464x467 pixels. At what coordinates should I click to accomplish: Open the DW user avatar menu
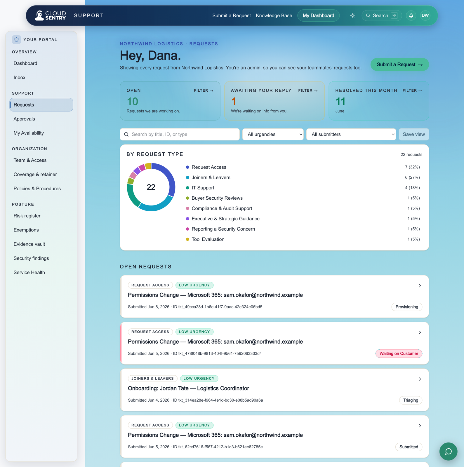click(425, 15)
